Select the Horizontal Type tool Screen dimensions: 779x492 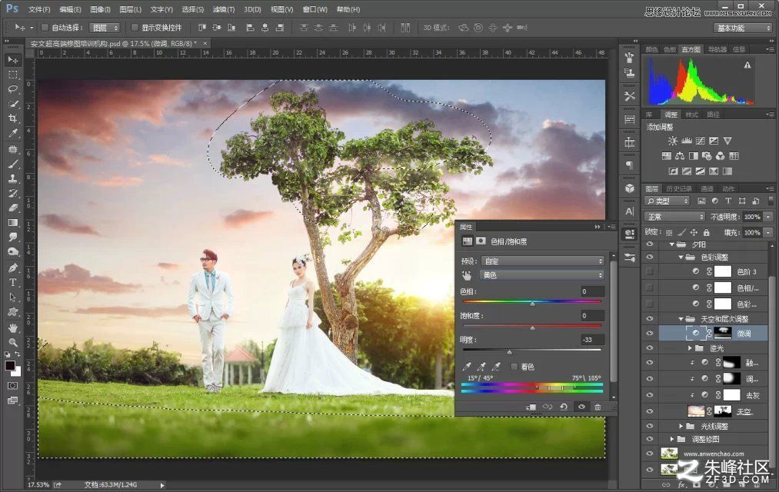[x=12, y=282]
